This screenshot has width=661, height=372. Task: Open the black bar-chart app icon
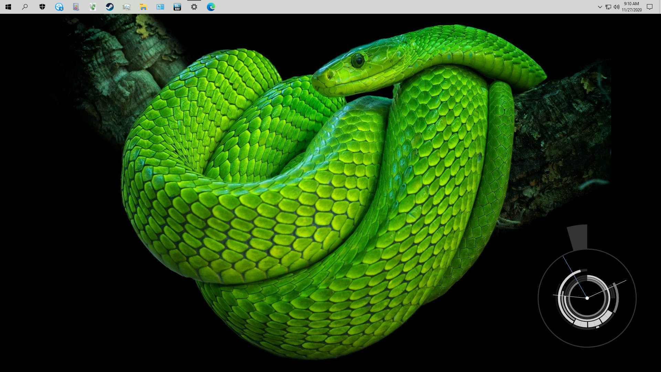click(177, 7)
